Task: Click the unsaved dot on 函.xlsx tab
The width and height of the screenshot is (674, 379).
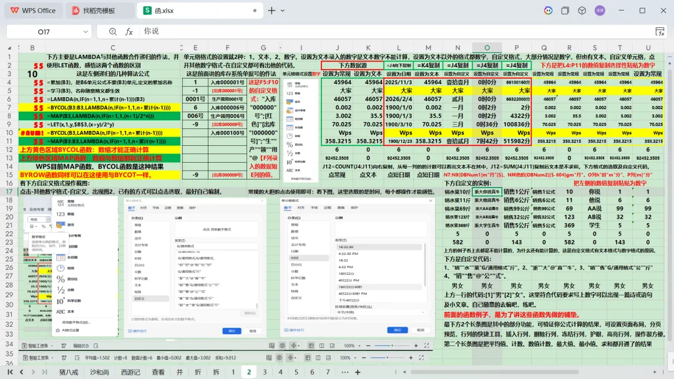Action: pyautogui.click(x=255, y=11)
